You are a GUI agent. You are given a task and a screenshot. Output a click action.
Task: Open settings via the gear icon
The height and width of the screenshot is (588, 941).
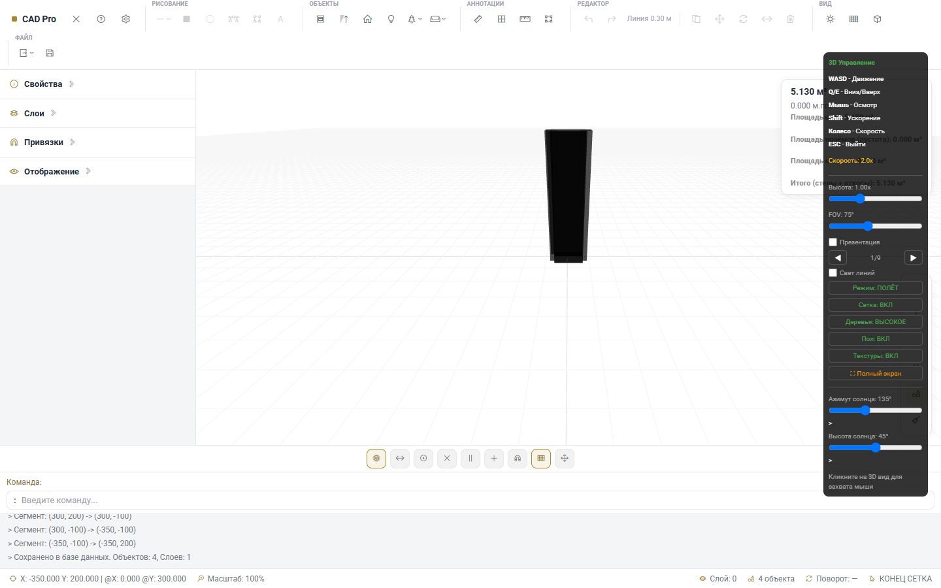[x=125, y=19]
